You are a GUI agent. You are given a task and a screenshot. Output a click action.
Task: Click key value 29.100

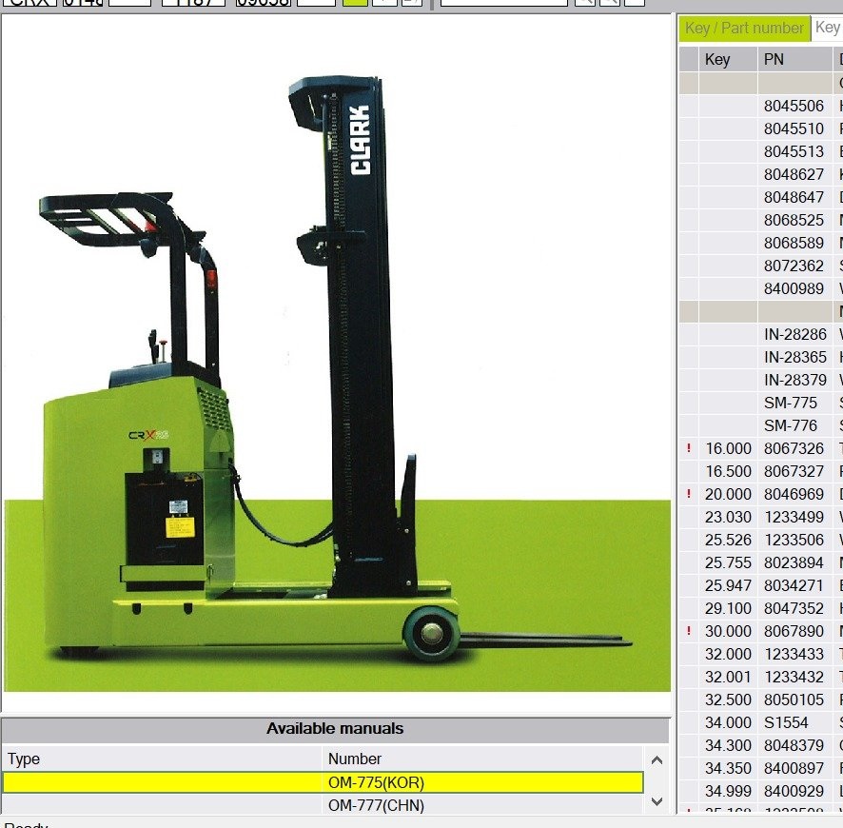click(x=728, y=609)
